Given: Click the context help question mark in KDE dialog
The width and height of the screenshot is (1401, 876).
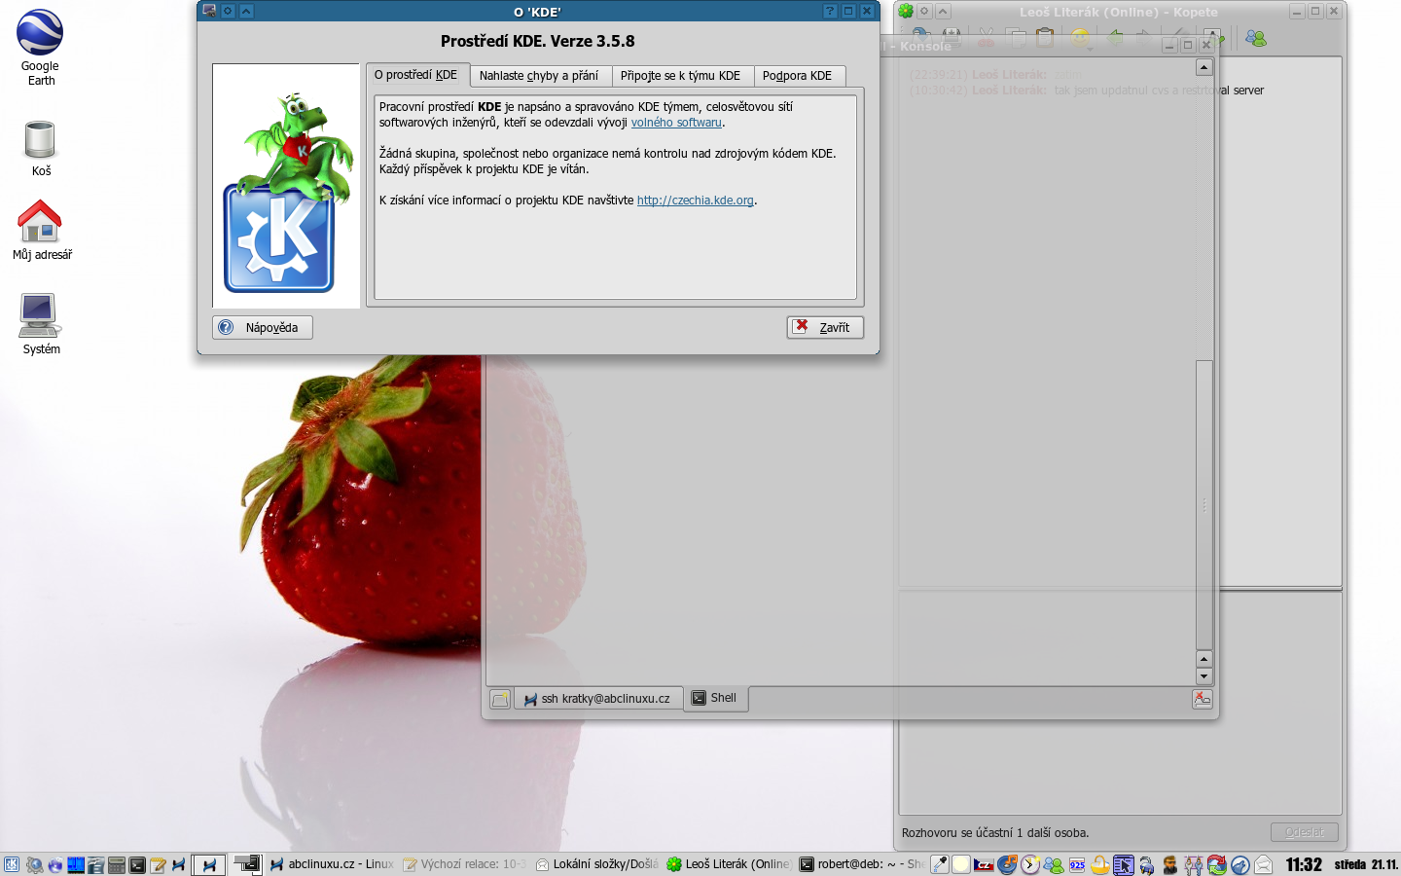Looking at the screenshot, I should coord(830,11).
